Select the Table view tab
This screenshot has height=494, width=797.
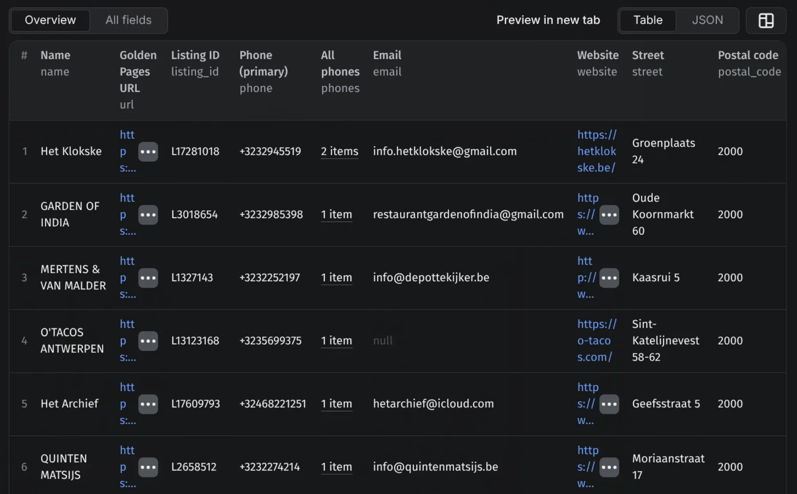[x=648, y=20]
